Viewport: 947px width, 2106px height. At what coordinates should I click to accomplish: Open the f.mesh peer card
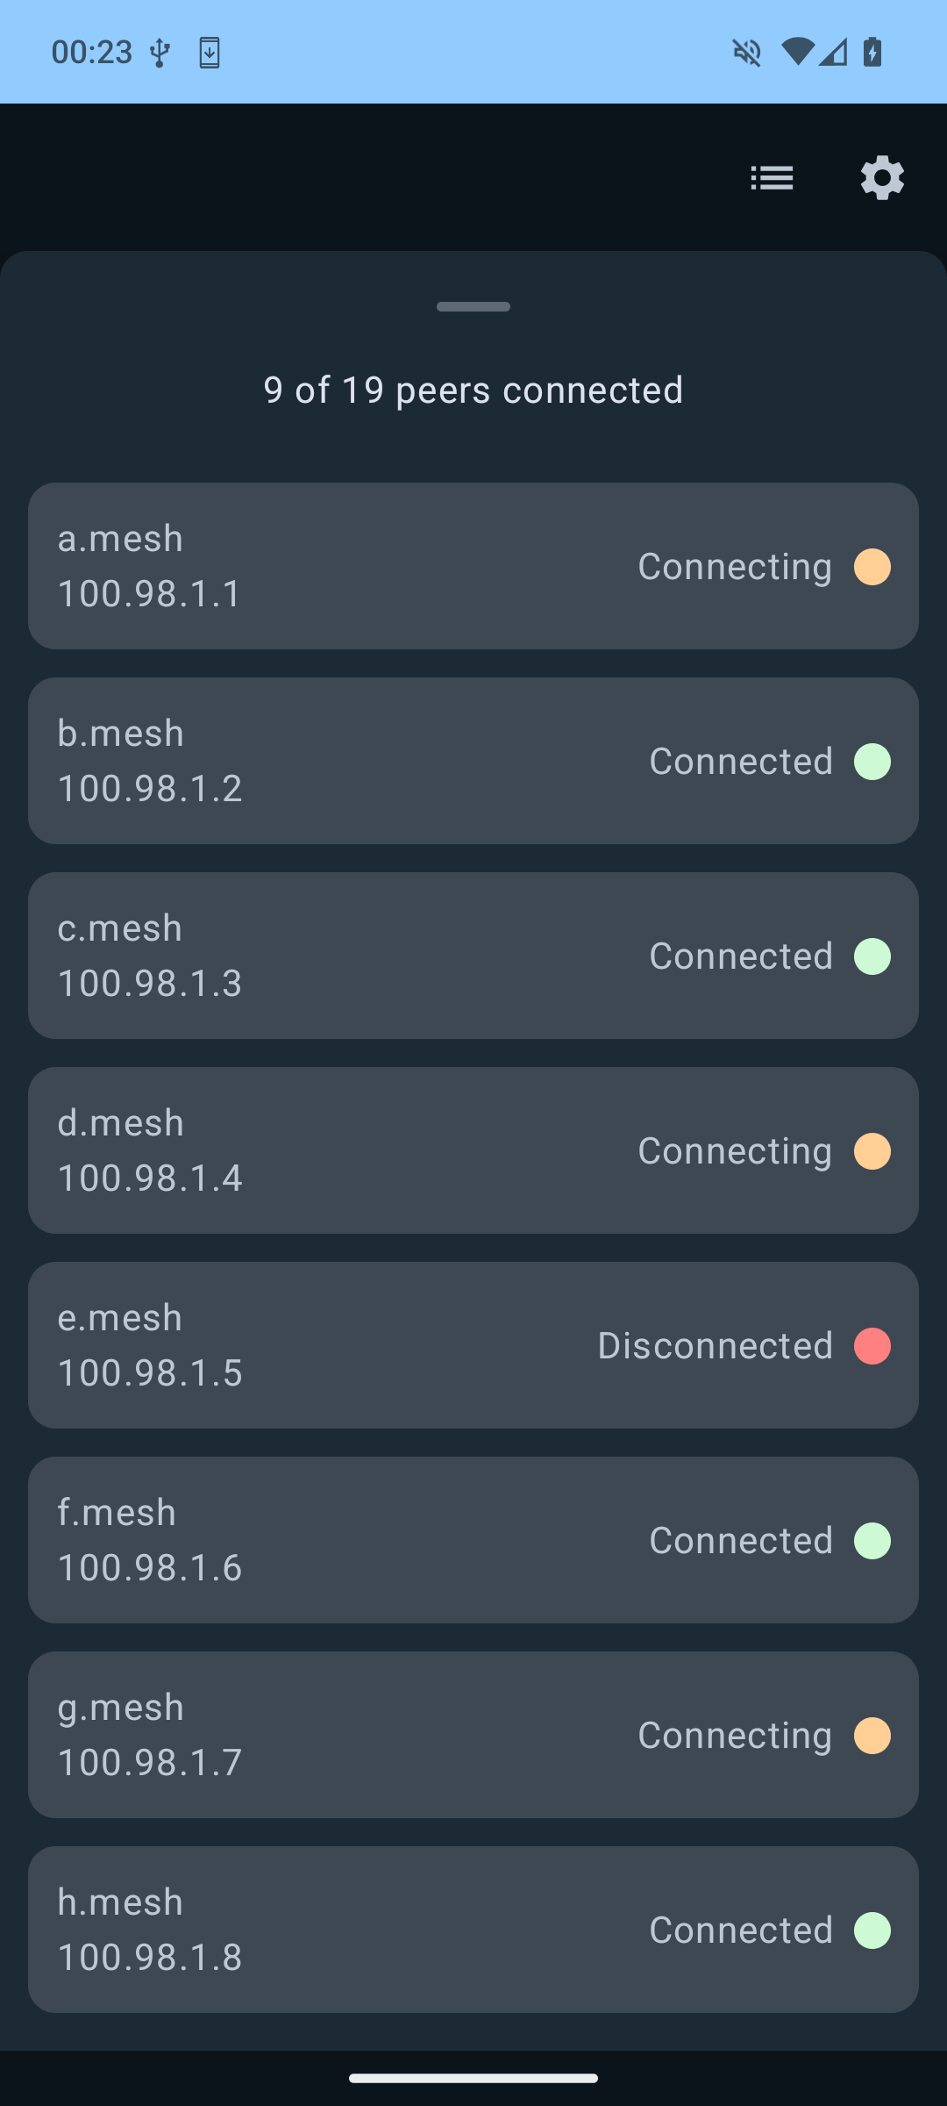351,1540
